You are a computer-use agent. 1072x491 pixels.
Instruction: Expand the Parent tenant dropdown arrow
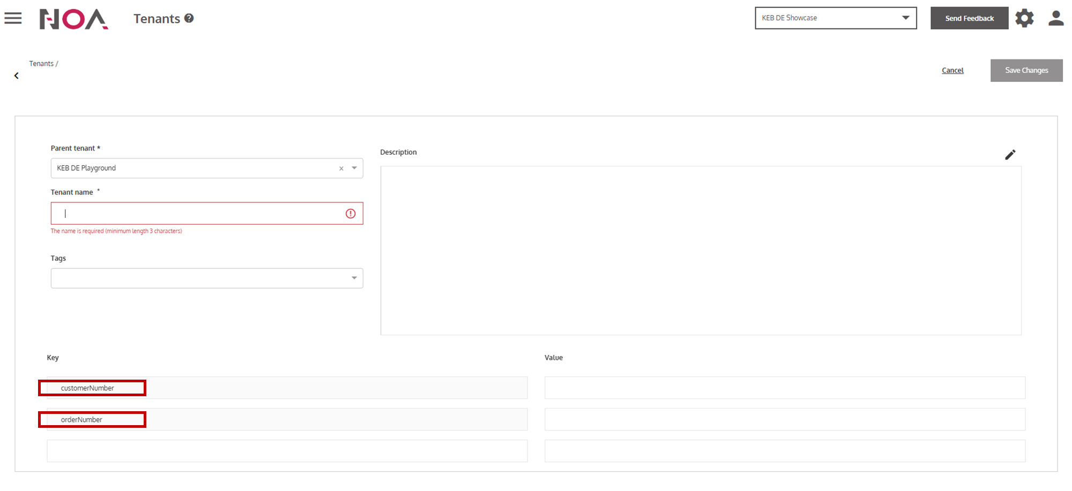coord(354,168)
